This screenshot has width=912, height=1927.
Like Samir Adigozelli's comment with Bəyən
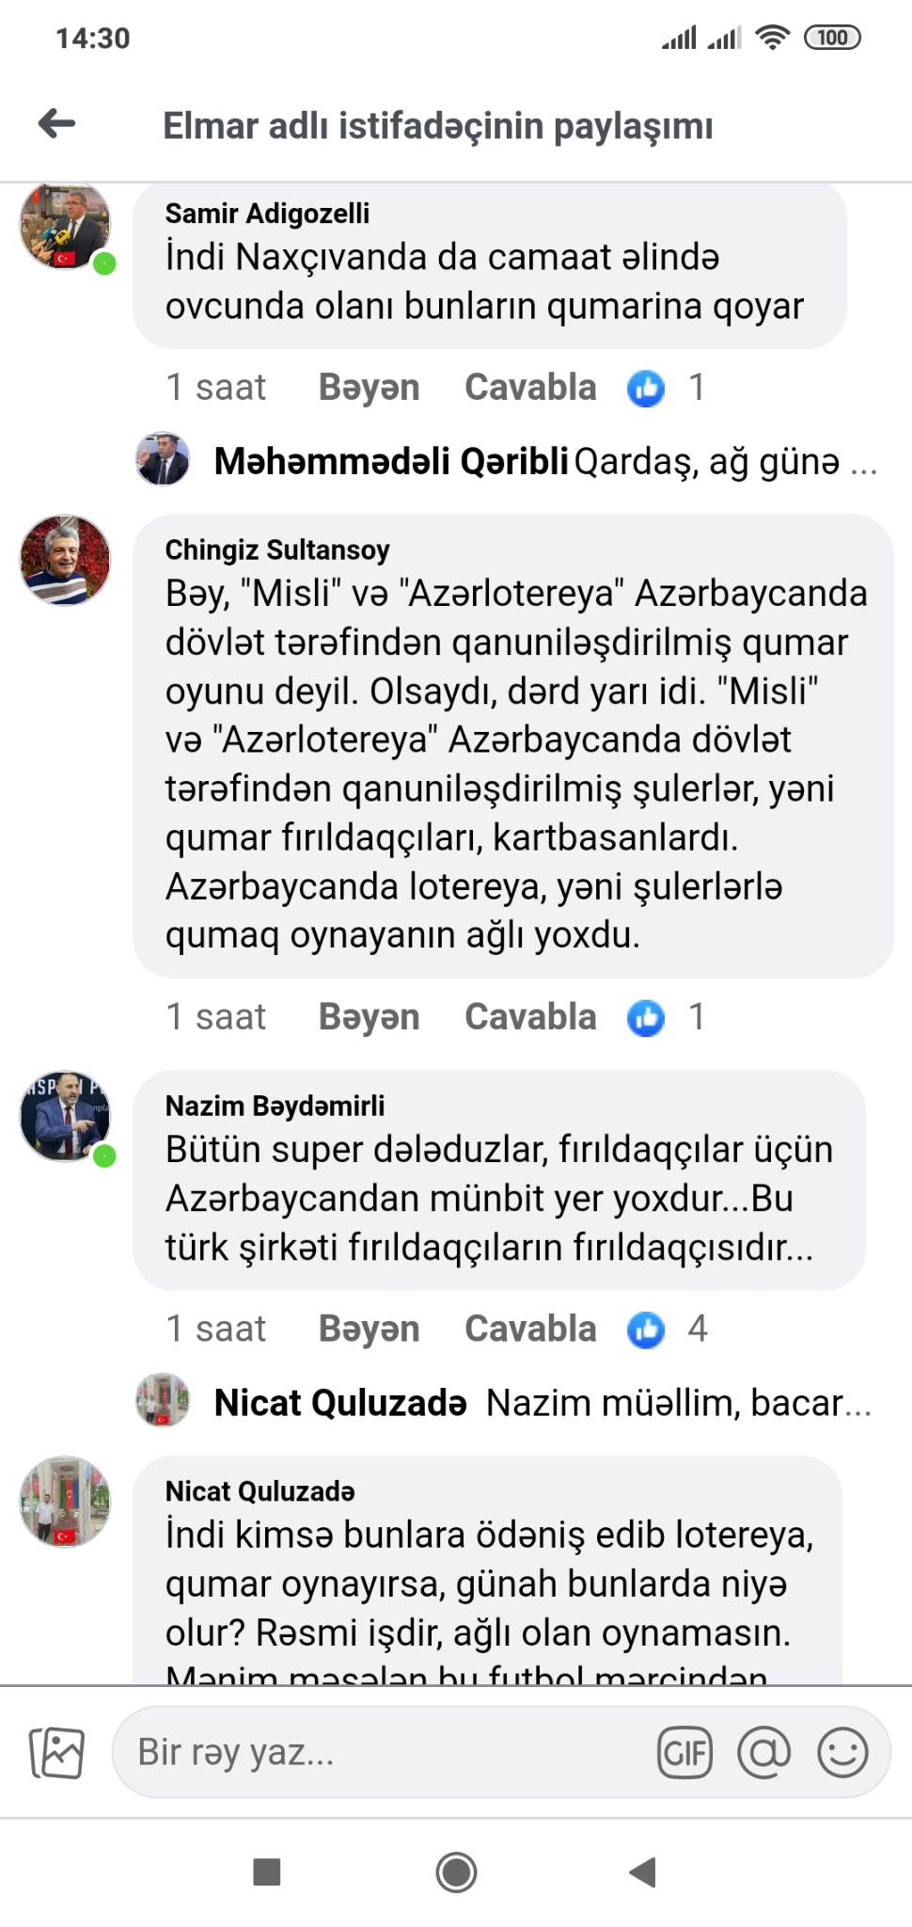click(x=369, y=388)
